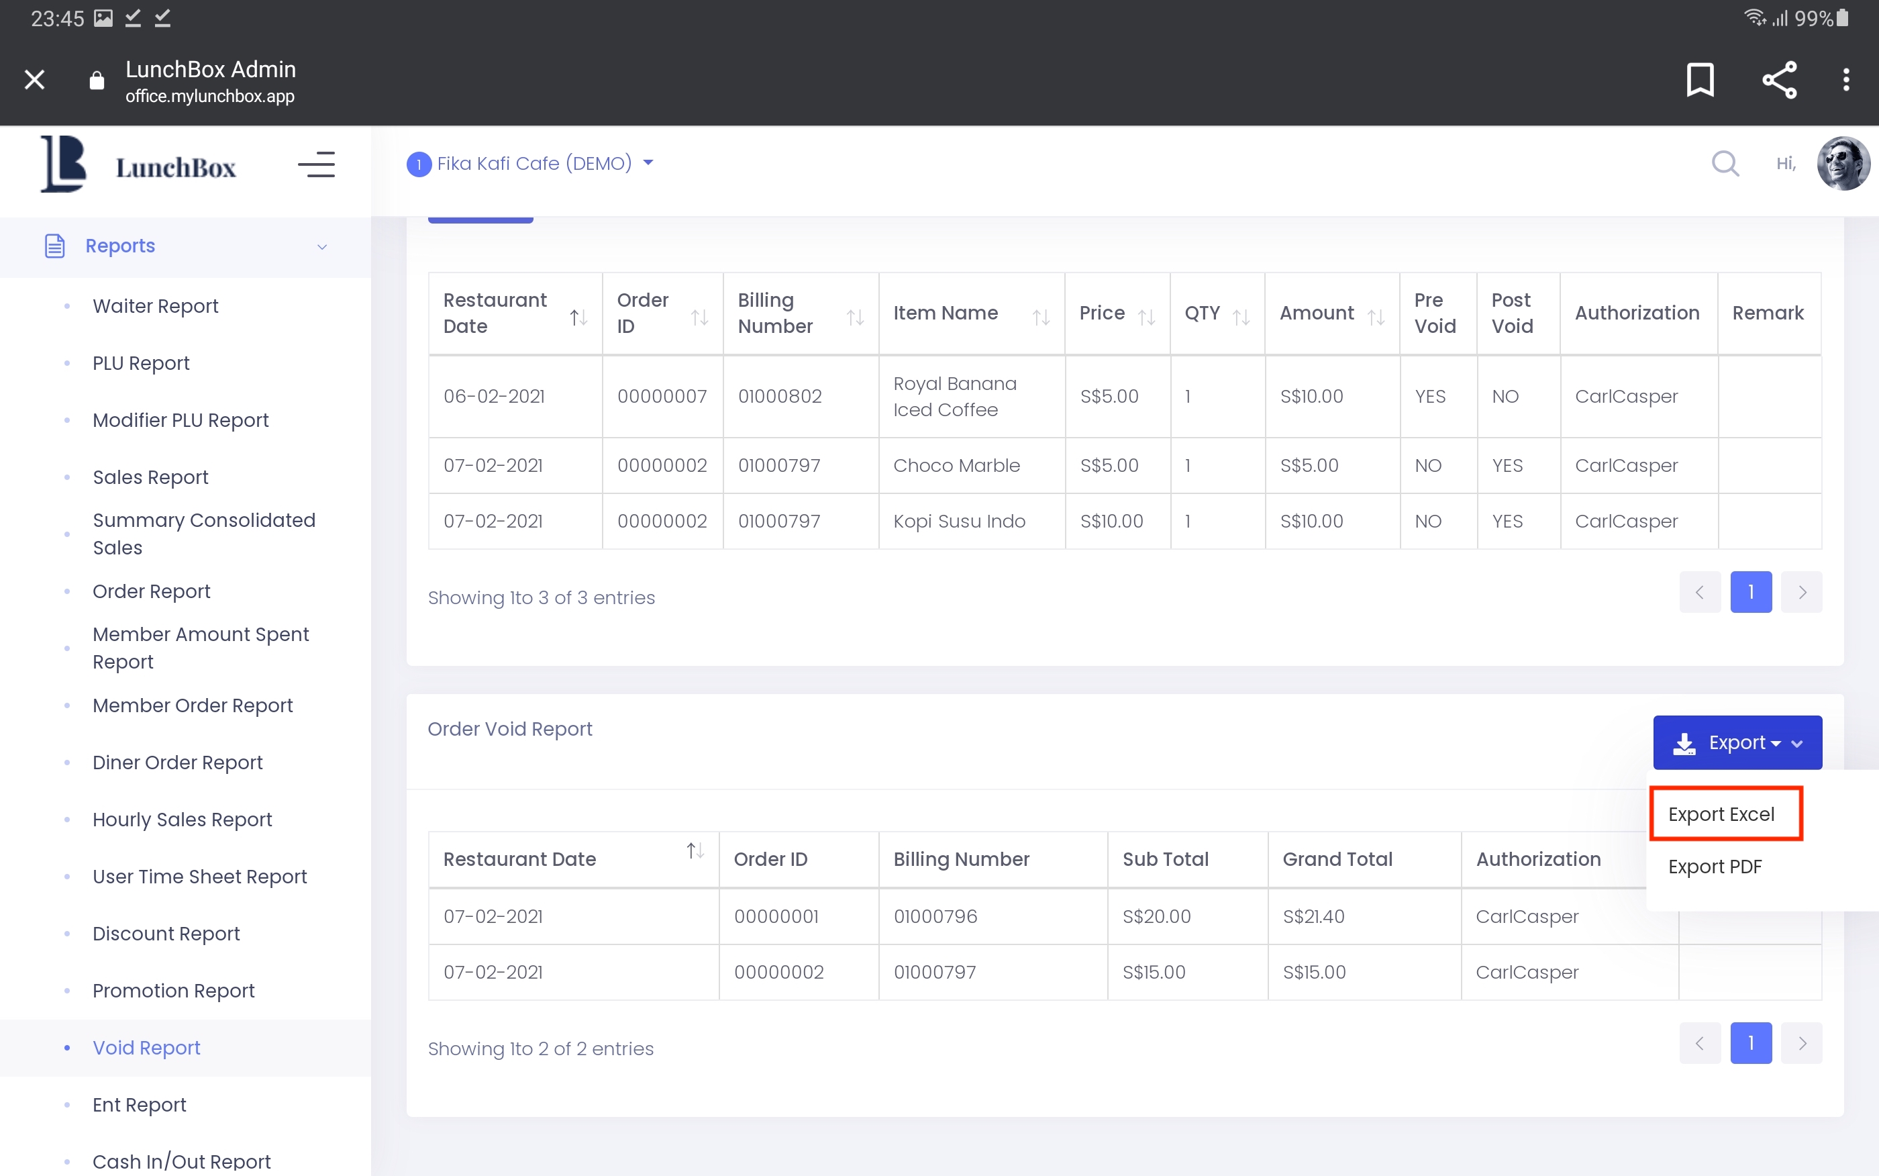Click the search magnifier icon in header
Viewport: 1879px width, 1176px height.
(1724, 163)
